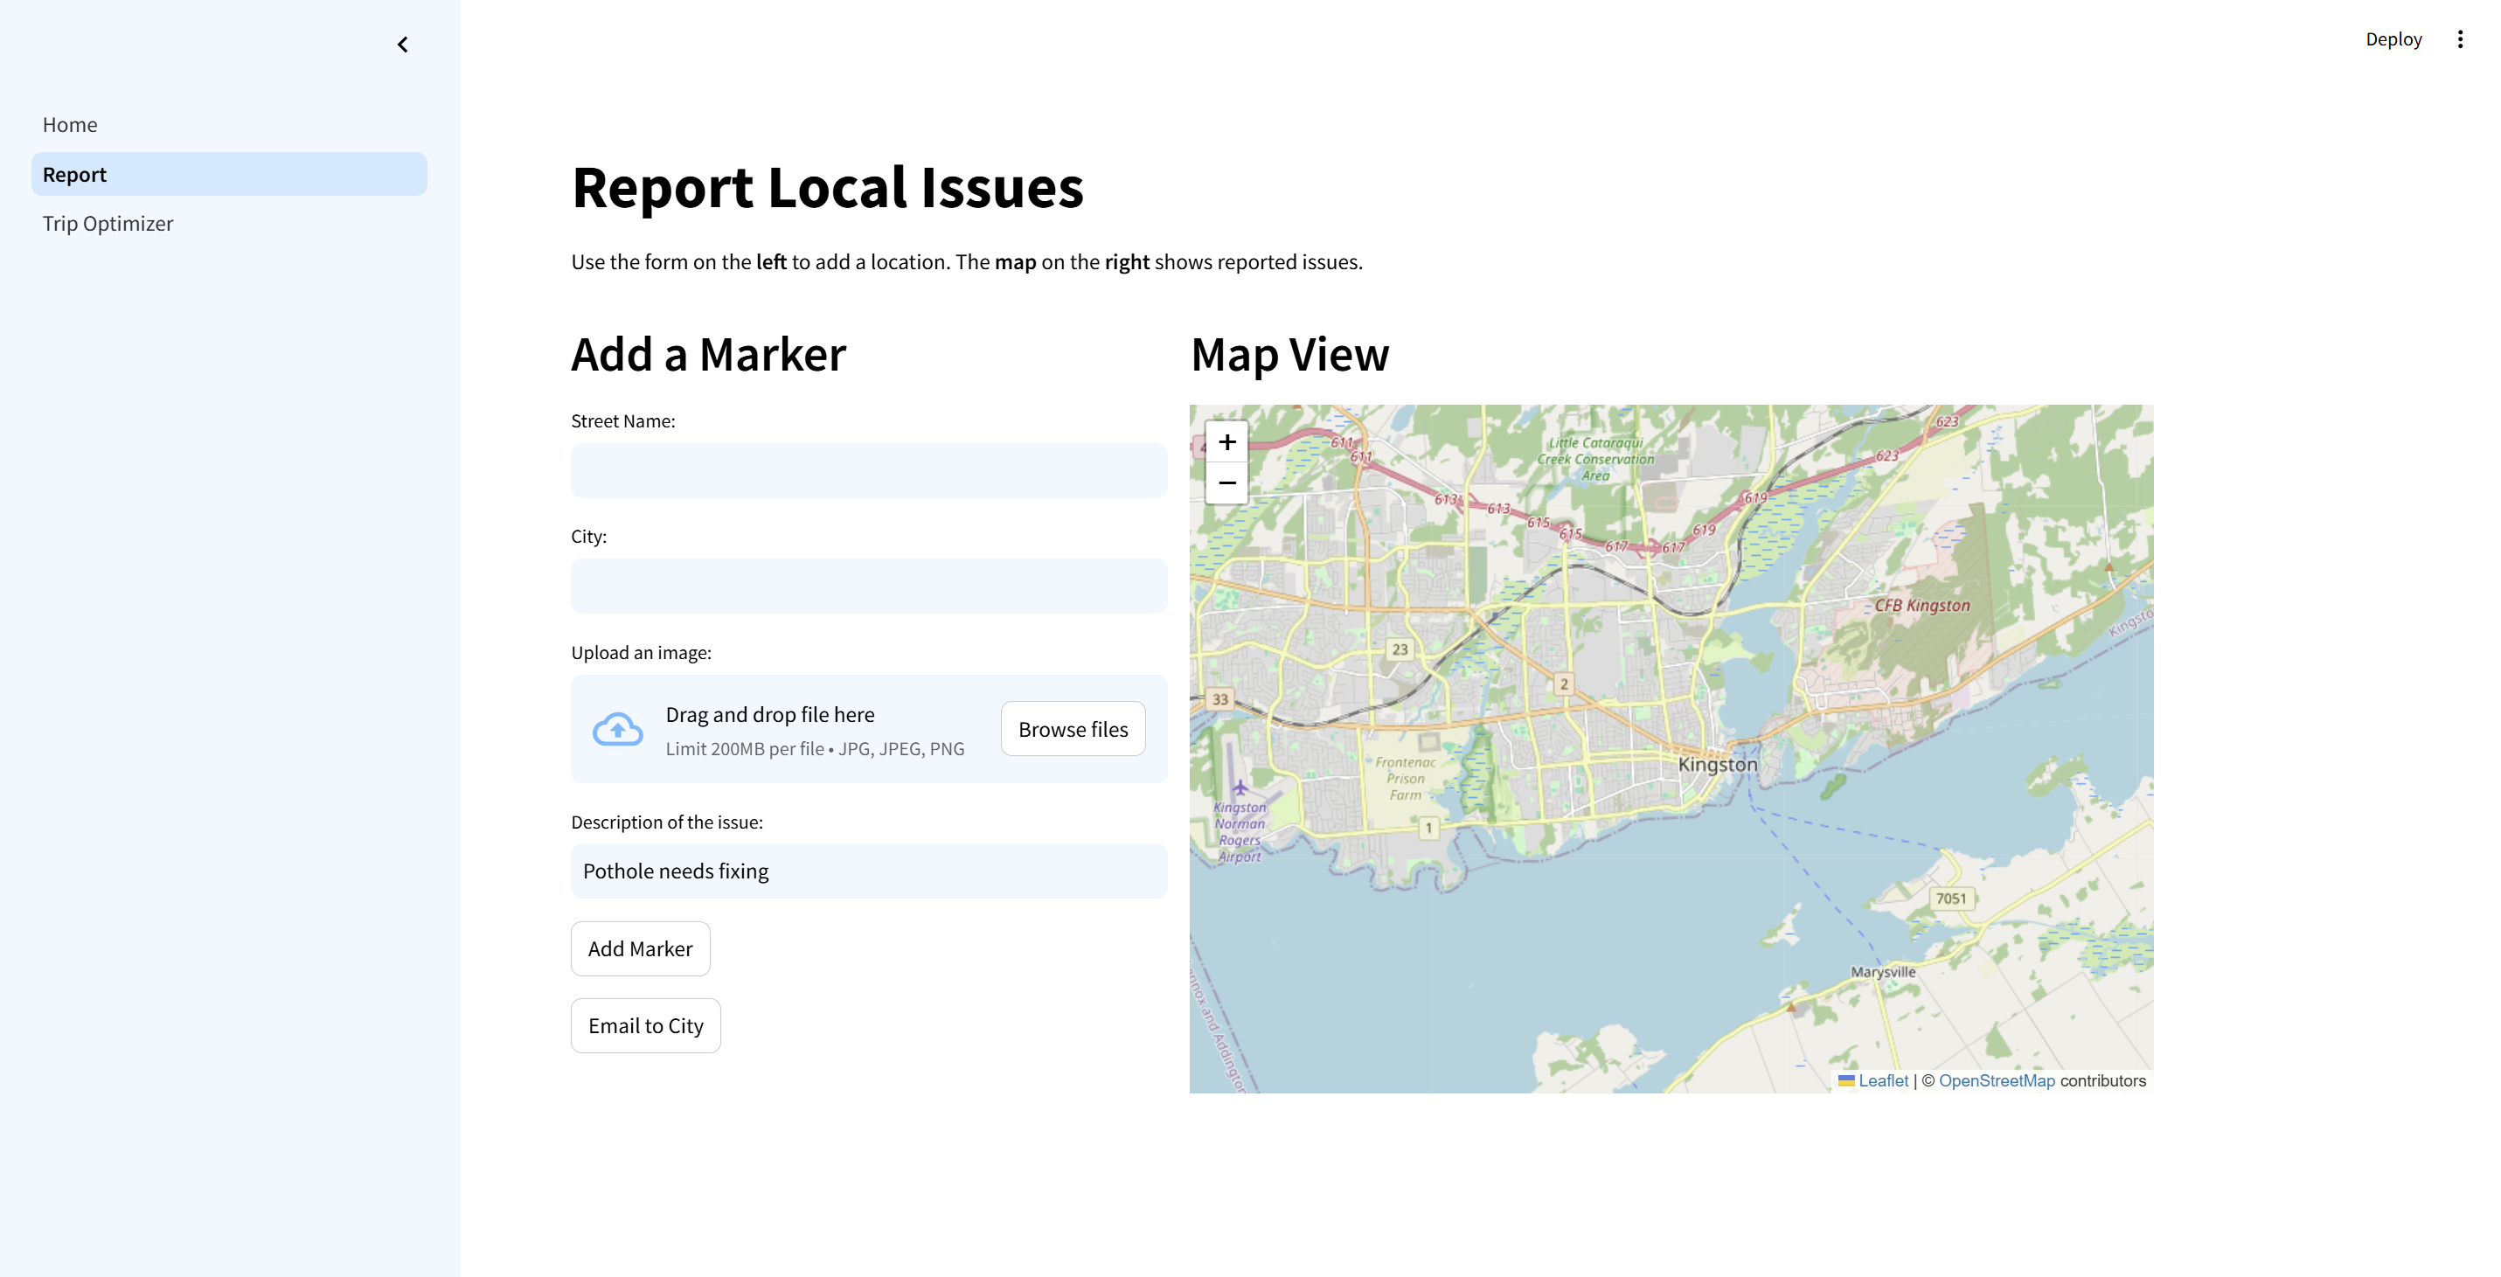The height and width of the screenshot is (1277, 2501).
Task: Zoom out on the map
Action: tap(1226, 482)
